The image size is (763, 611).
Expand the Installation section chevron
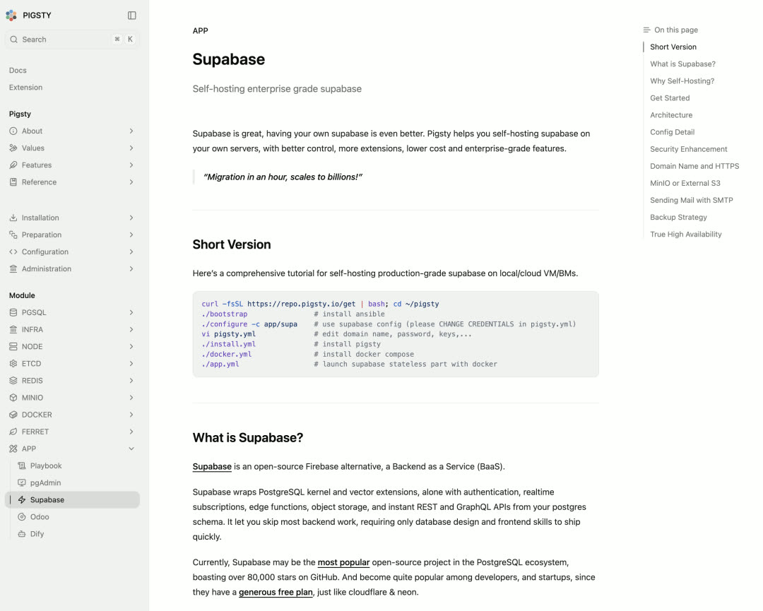pyautogui.click(x=131, y=218)
